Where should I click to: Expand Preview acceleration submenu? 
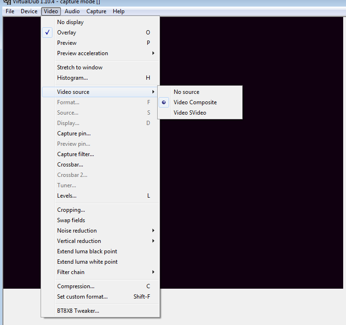[101, 53]
